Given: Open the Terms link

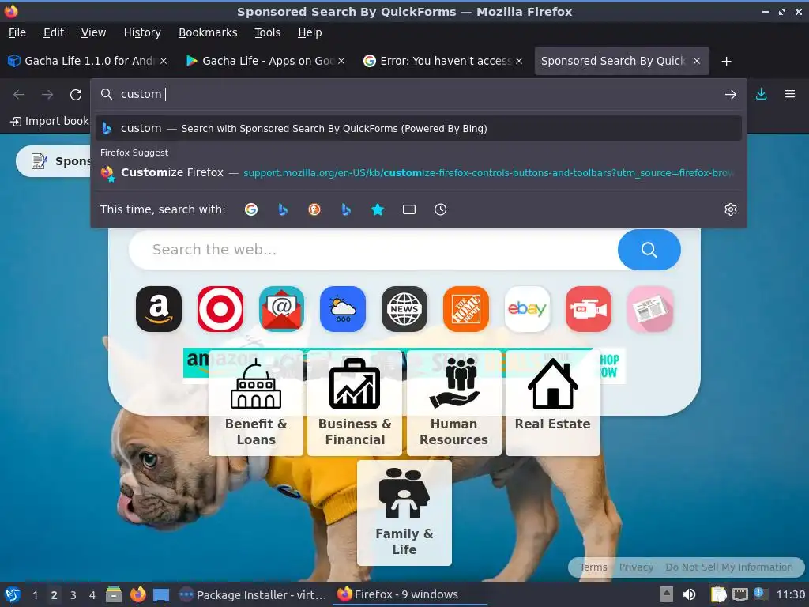Looking at the screenshot, I should 593,567.
